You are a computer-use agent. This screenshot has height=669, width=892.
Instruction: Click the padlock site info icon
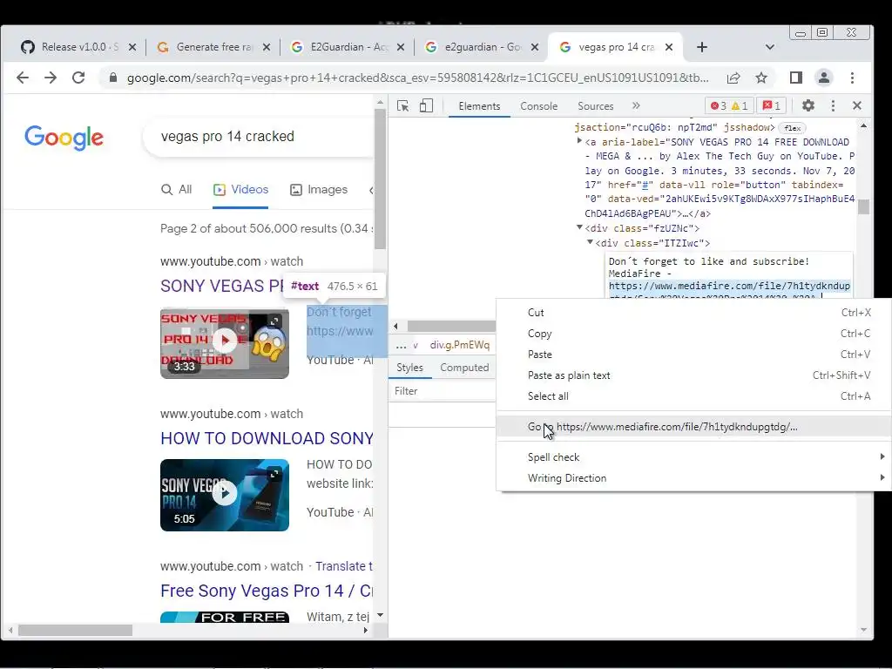coord(112,78)
